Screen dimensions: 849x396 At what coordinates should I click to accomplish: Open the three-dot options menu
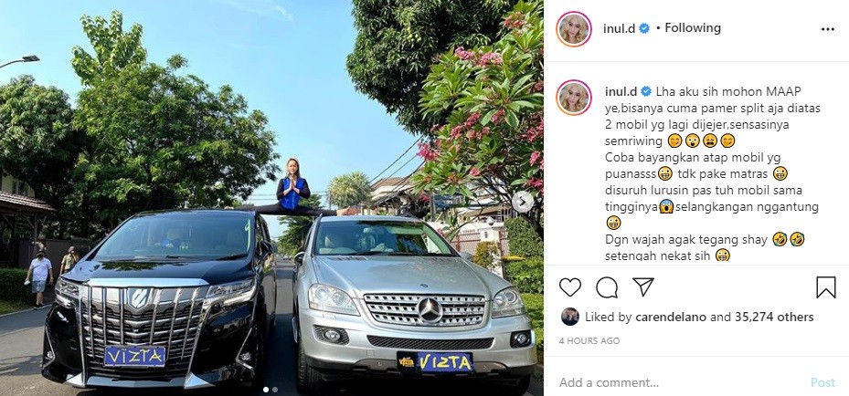[x=828, y=29]
